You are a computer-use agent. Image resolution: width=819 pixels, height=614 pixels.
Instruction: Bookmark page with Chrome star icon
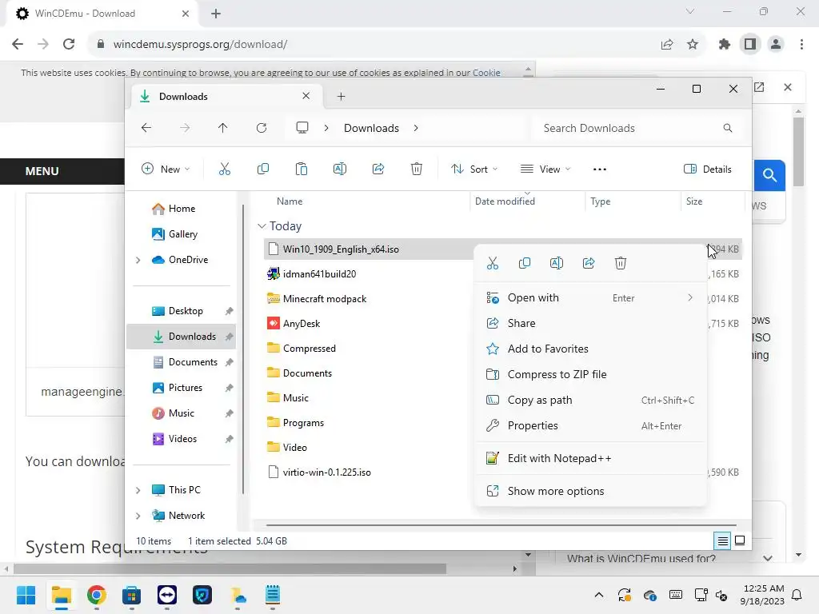click(693, 45)
